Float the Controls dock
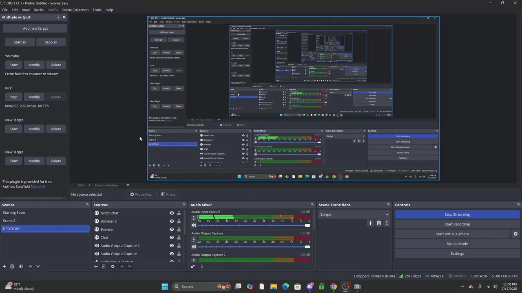The width and height of the screenshot is (522, 293). click(518, 205)
